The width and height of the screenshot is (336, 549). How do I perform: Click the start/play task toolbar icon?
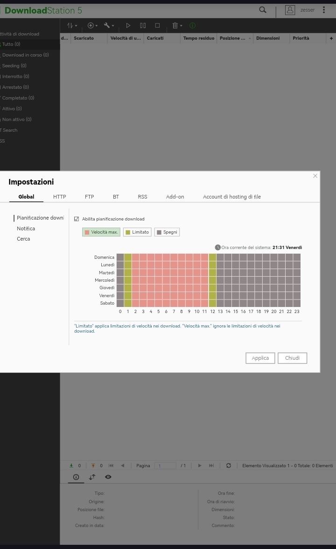[128, 26]
